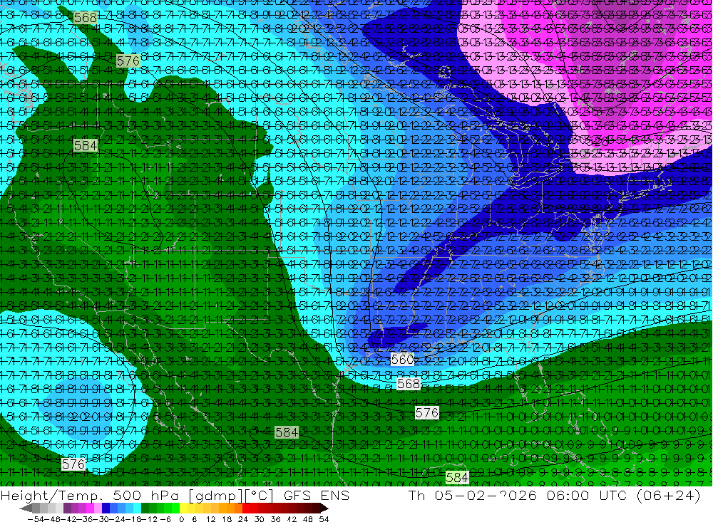Click the '54' legend scale value
Screen dimensions: 713x522
[x=324, y=519]
